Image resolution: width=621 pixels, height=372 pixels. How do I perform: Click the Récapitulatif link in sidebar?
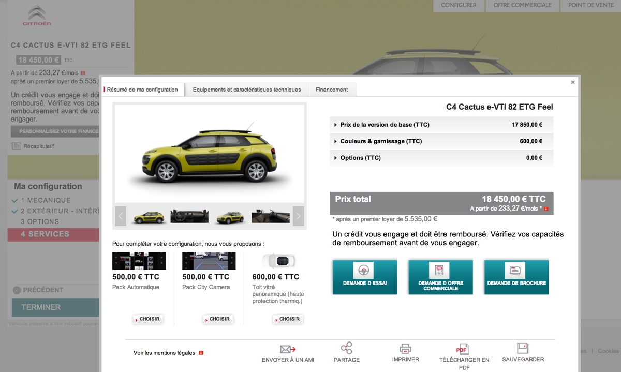click(39, 146)
